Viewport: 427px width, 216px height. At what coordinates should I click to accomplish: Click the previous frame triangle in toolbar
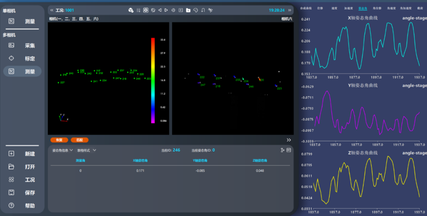tap(160, 10)
